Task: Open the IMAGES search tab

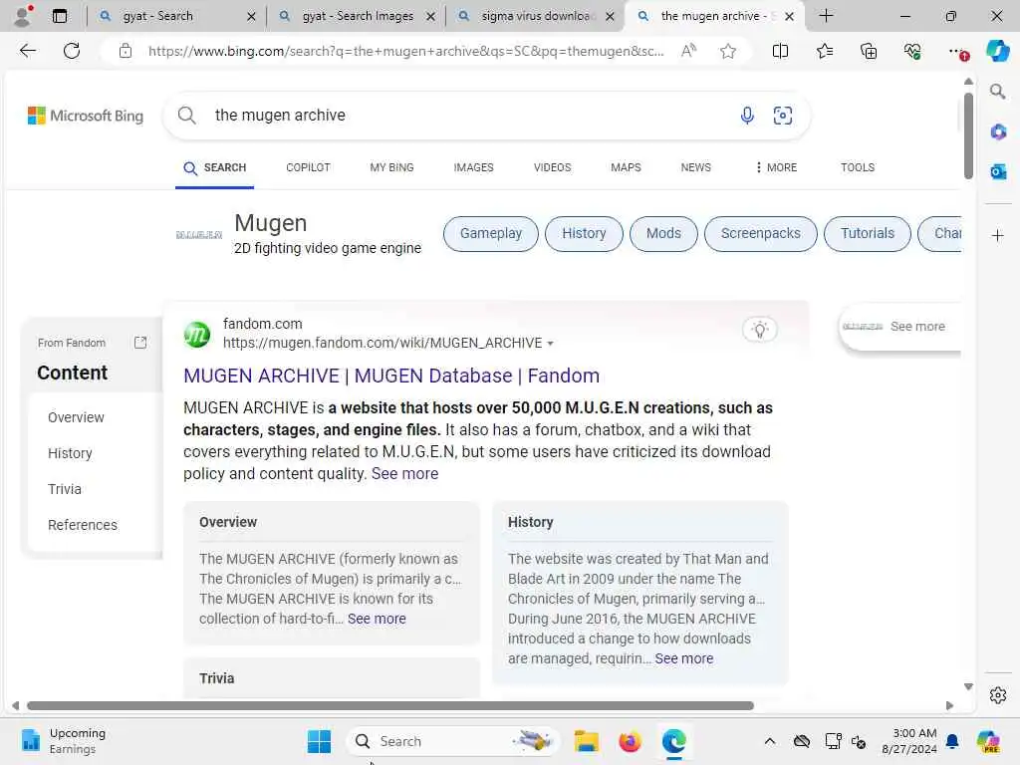Action: [473, 167]
